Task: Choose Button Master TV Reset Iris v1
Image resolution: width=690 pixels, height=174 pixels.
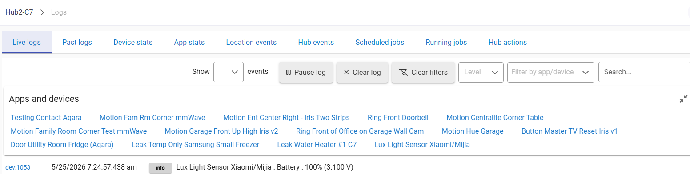Action: pos(570,131)
